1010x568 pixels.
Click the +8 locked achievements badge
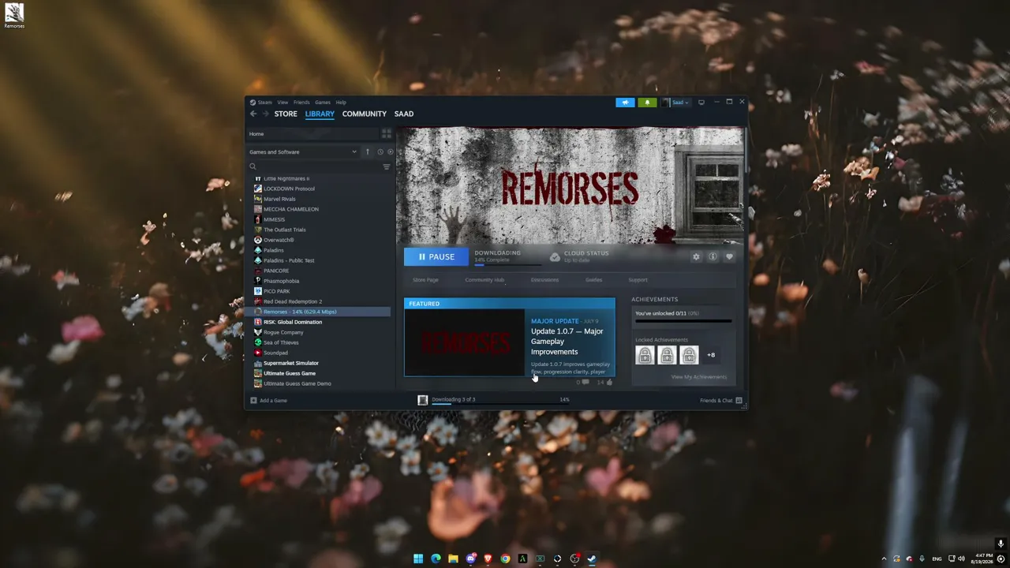click(711, 355)
